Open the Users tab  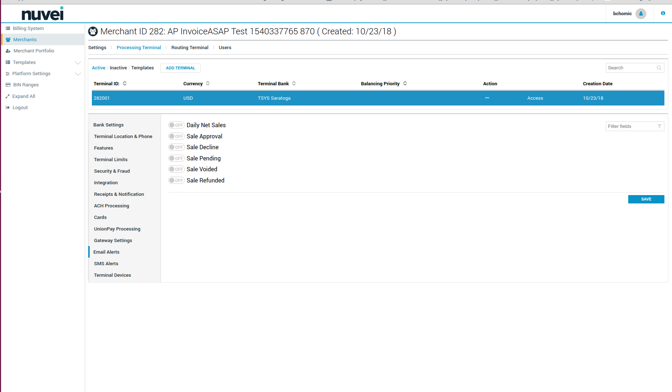(x=225, y=48)
